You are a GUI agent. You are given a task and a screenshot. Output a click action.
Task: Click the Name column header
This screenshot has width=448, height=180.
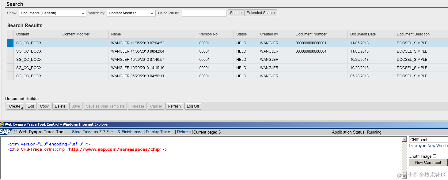click(153, 34)
